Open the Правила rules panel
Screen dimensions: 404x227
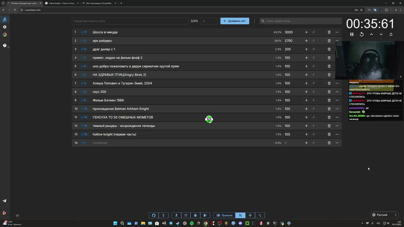[224, 215]
